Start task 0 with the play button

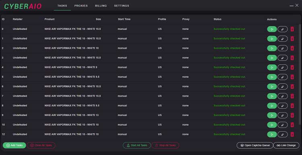272,29
